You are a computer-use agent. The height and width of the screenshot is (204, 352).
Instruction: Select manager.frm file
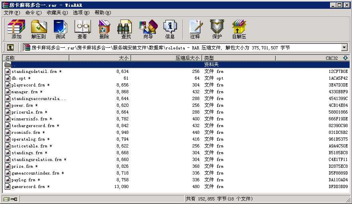click(27, 92)
